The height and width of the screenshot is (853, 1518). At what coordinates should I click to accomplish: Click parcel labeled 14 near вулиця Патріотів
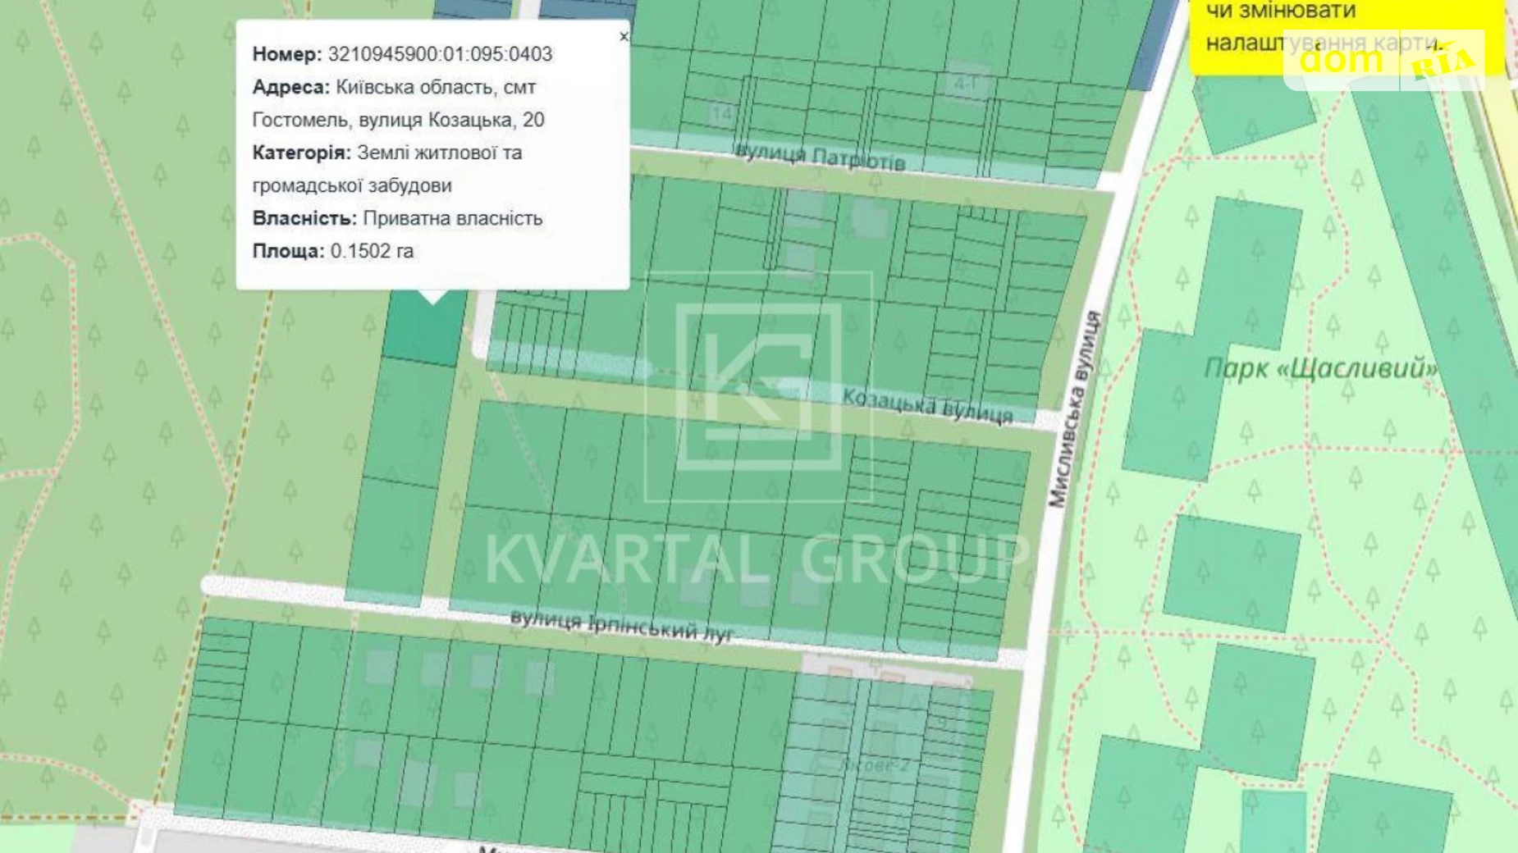coord(721,113)
